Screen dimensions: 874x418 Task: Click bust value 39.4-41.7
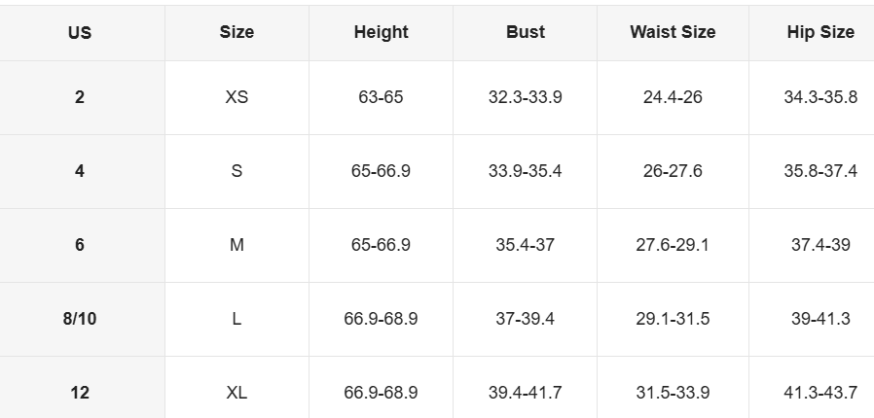coord(525,393)
